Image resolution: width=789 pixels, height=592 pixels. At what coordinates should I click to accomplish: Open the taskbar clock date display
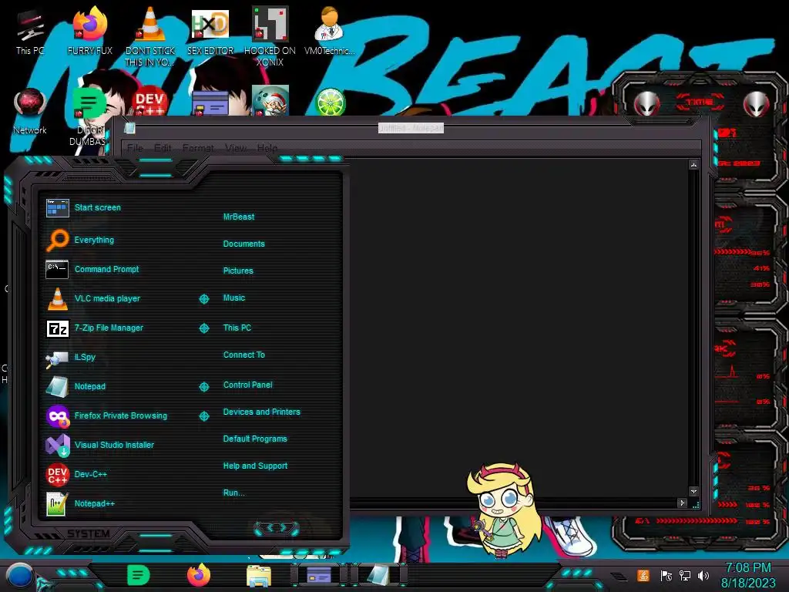(747, 575)
